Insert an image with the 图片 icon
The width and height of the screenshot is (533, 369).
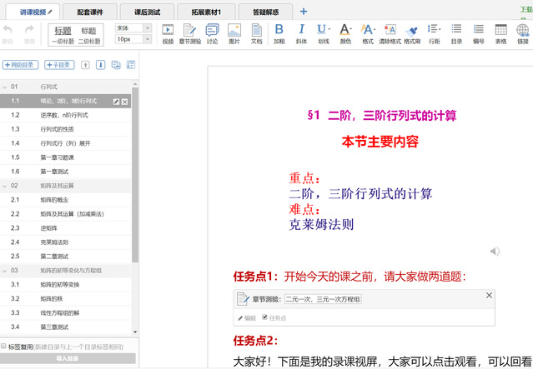234,30
